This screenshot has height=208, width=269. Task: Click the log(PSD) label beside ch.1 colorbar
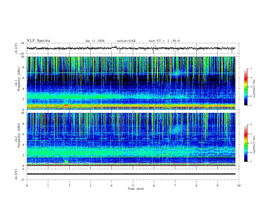(255, 88)
